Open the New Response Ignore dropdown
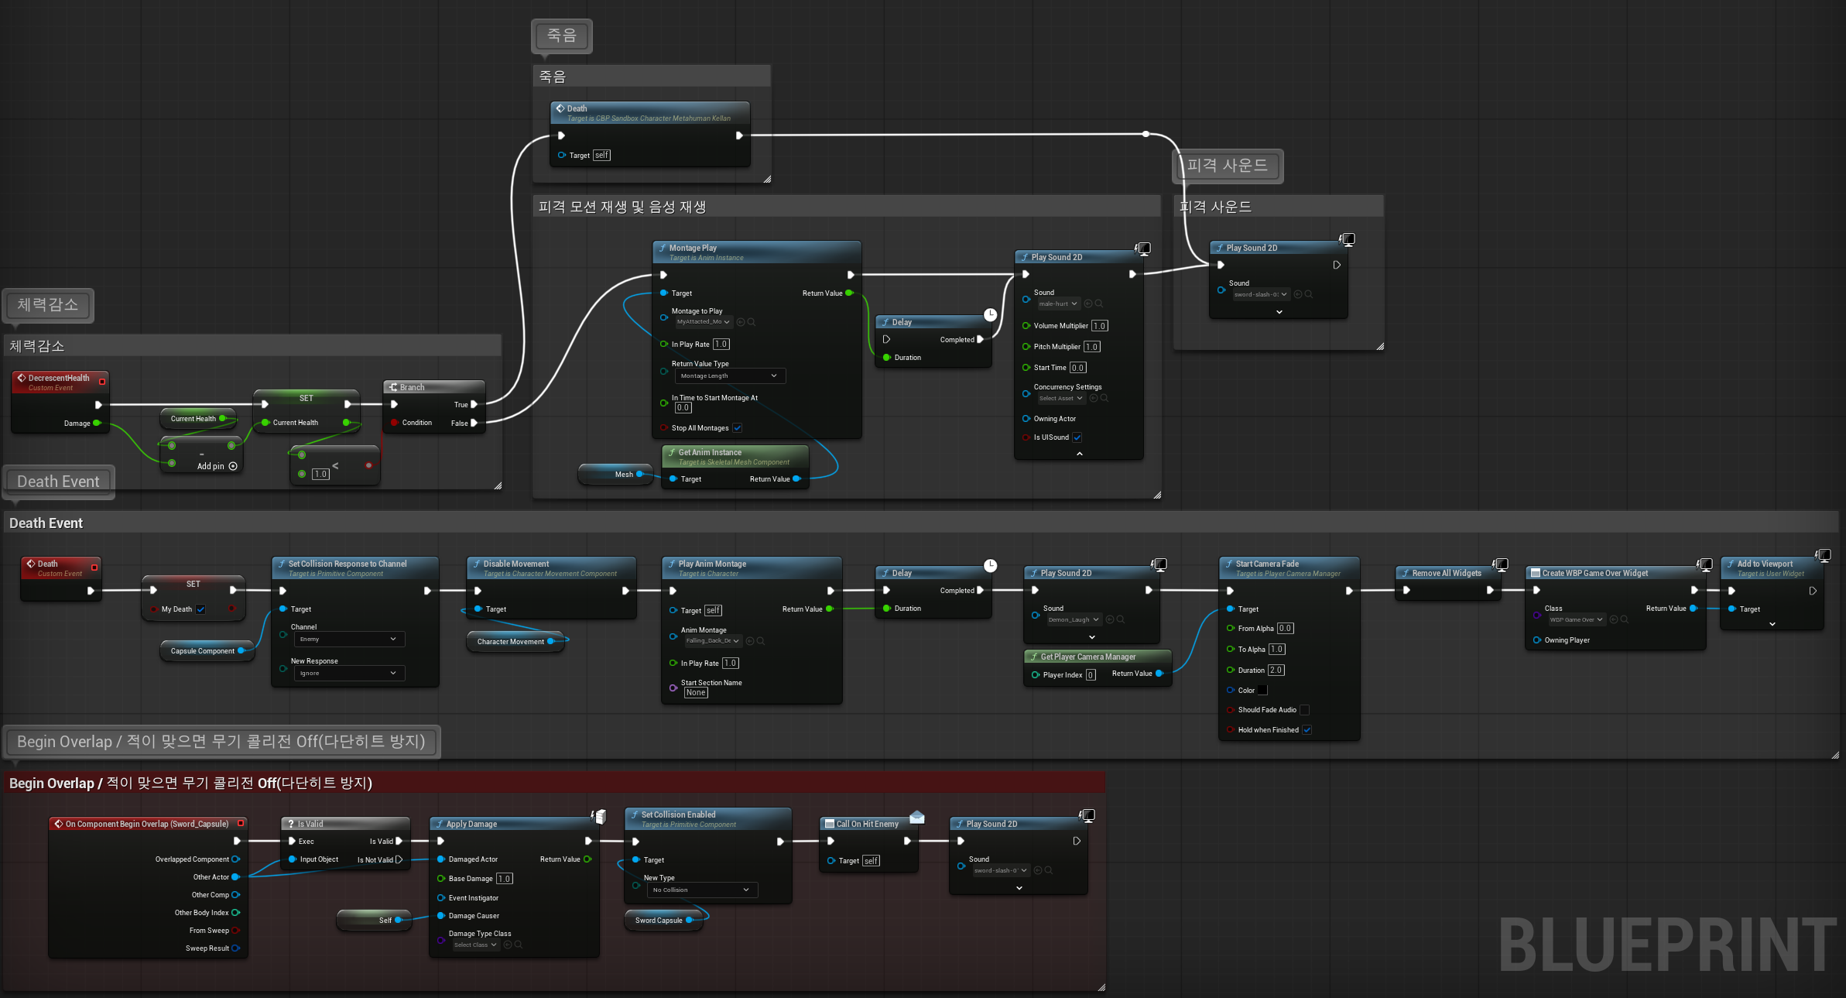1846x998 pixels. 348,674
